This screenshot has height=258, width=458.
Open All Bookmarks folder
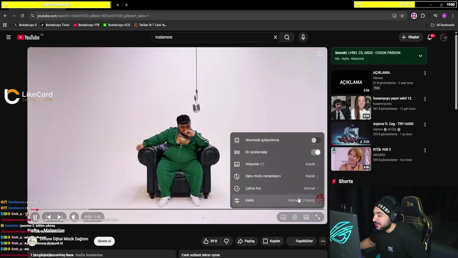tap(443, 25)
